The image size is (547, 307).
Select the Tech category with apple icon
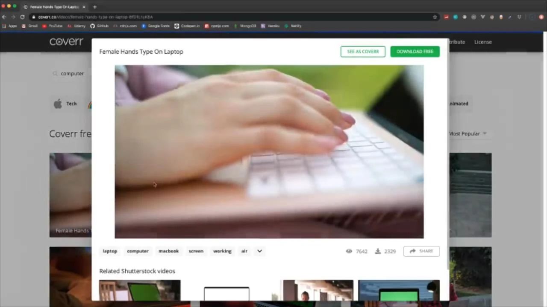coord(65,104)
